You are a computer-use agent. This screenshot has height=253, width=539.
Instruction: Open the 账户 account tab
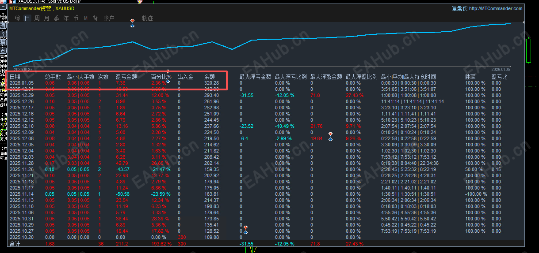point(109,18)
